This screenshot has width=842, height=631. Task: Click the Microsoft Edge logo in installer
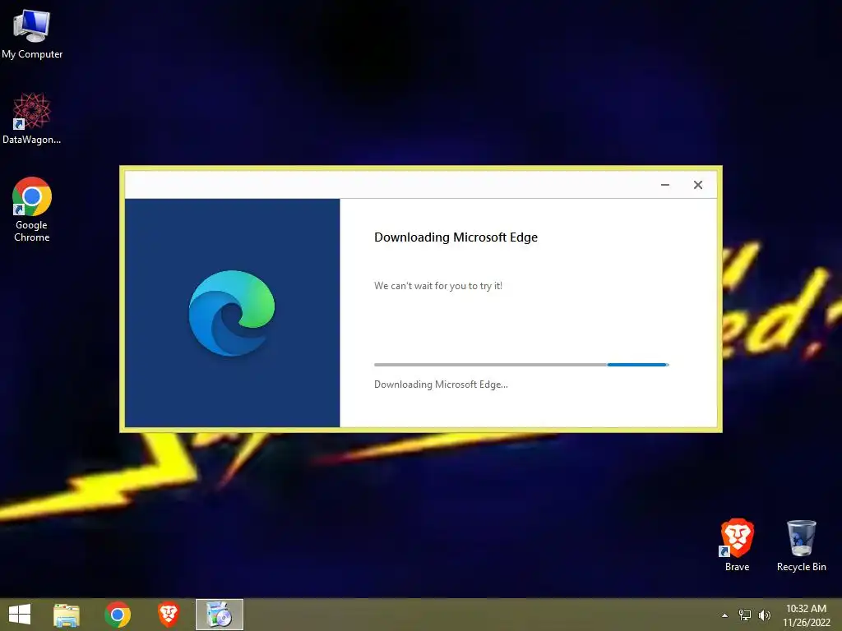point(232,313)
